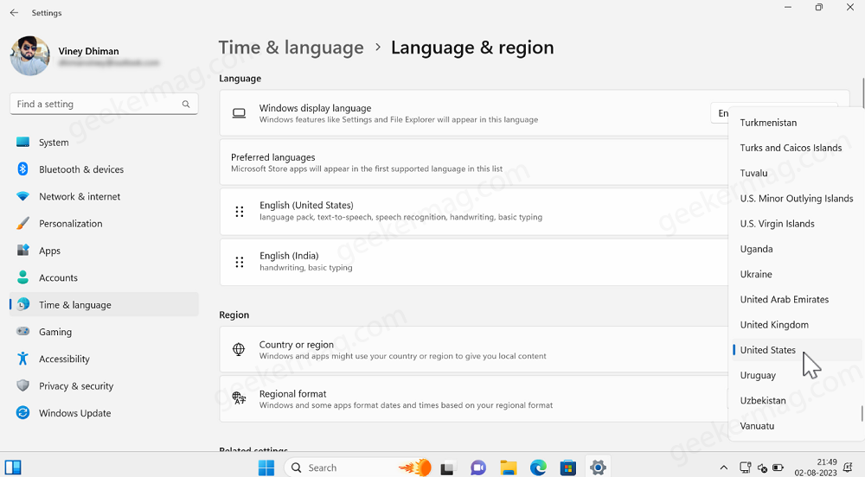
Task: Pick United Kingdom from list
Action: 774,325
